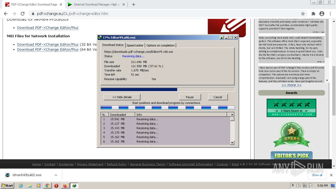The width and height of the screenshot is (336, 189).
Task: Click the Chrome forward arrow
Action: pyautogui.click(x=14, y=14)
